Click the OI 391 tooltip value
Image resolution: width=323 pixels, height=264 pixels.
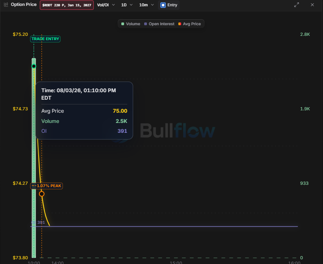(x=122, y=131)
